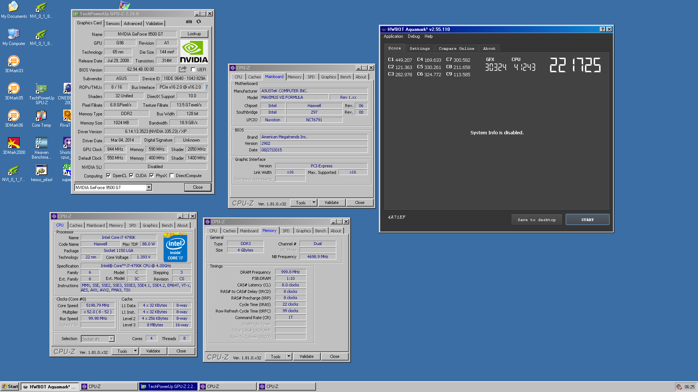Click the GPU-Z screenshot camera icon
Viewport: 698px width, 392px height.
(x=189, y=22)
